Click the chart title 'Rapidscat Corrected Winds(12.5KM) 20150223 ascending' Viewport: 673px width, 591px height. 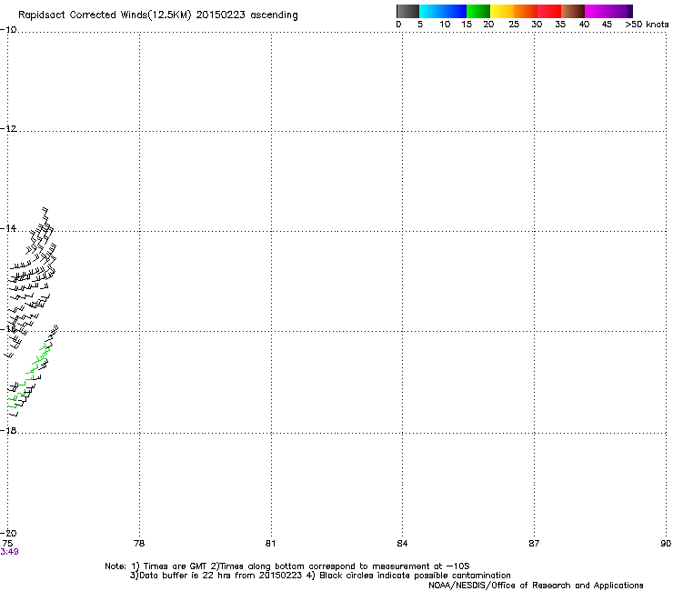click(x=158, y=15)
